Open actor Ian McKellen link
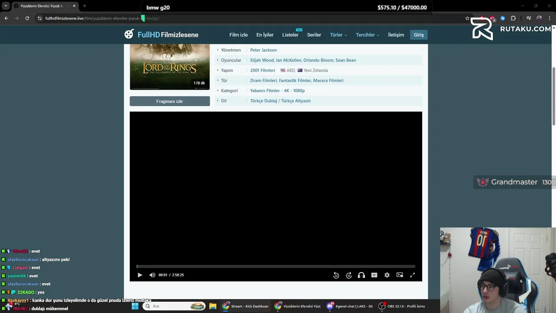The image size is (556, 313). (x=288, y=60)
